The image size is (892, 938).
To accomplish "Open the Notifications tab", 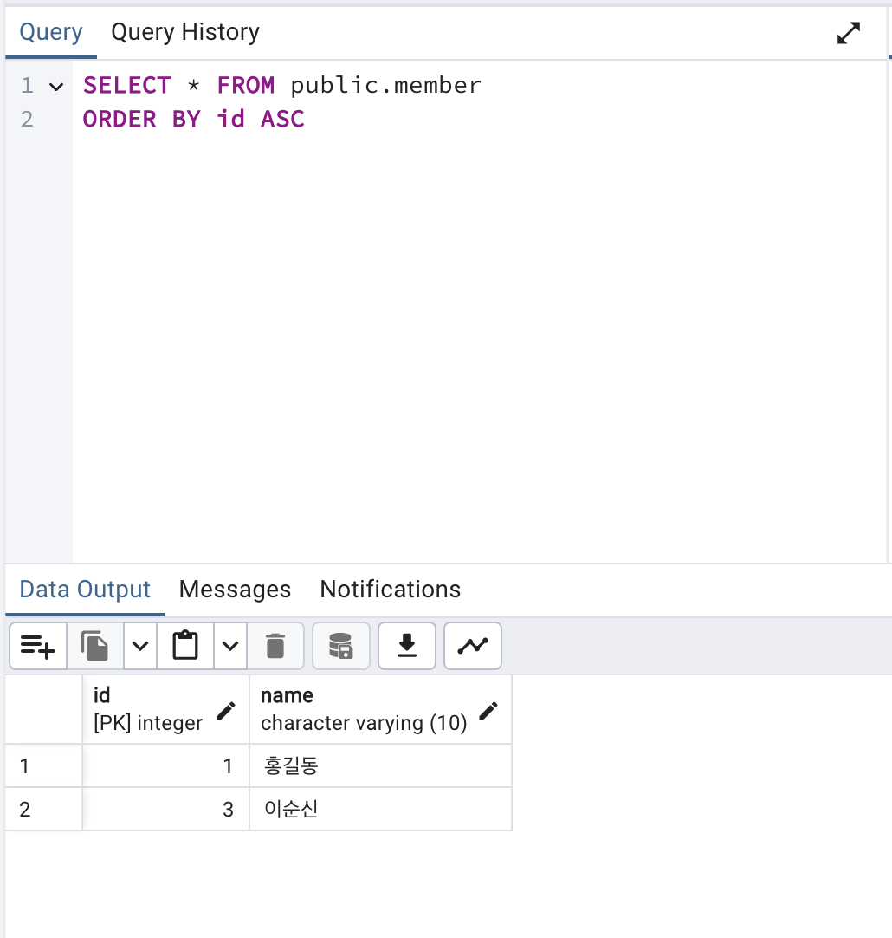I will 390,590.
